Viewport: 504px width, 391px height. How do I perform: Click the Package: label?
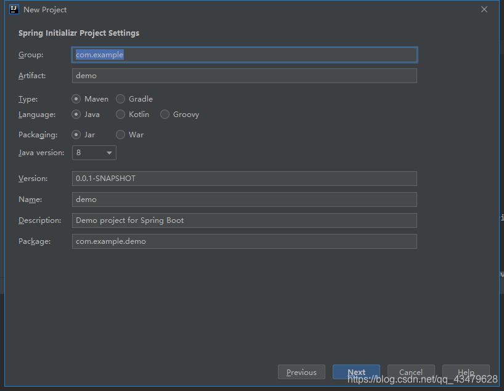pos(35,241)
